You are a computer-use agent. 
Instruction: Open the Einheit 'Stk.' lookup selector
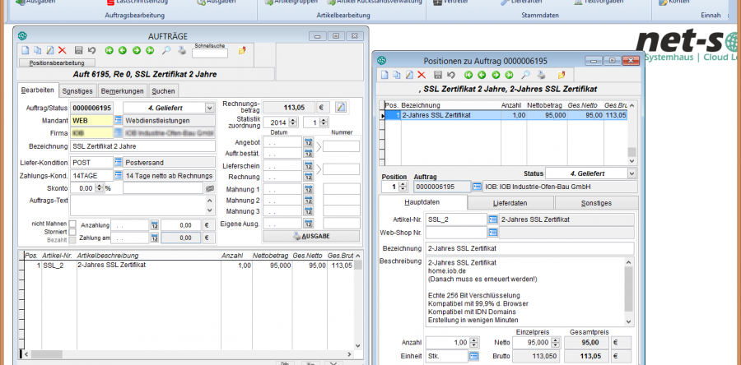click(x=473, y=356)
